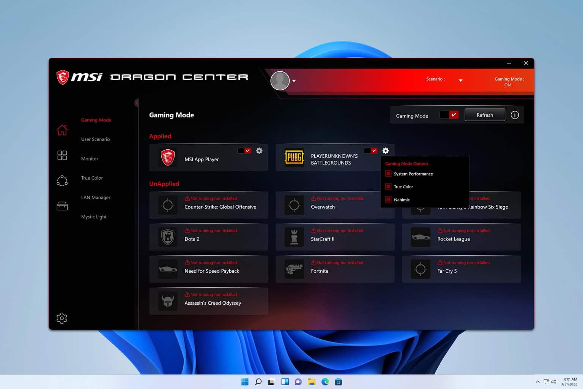
Task: Open taskbar Search
Action: 258,382
